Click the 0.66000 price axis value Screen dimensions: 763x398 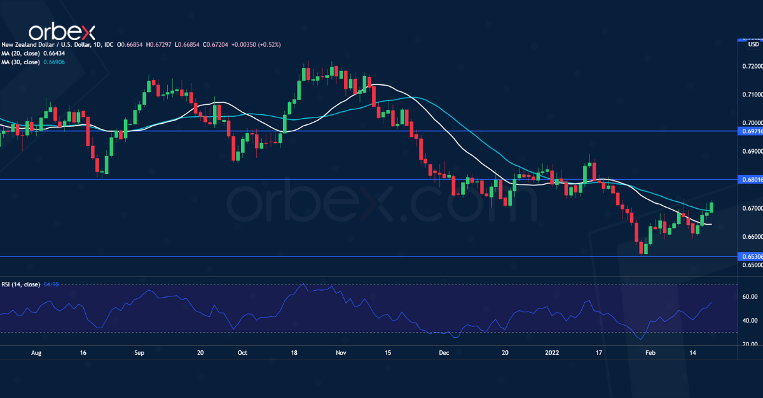tap(752, 237)
